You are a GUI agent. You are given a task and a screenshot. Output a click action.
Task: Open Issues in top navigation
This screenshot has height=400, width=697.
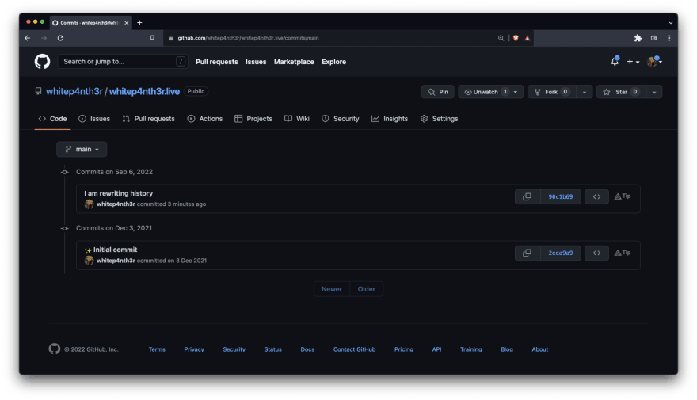[256, 62]
